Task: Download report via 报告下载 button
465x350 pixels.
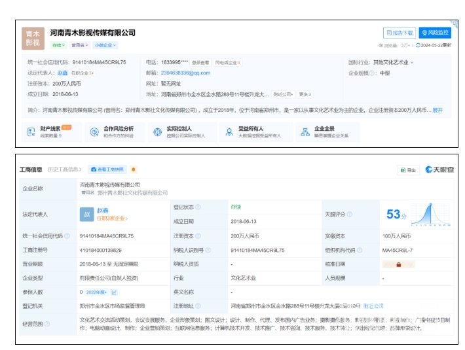Action: click(400, 33)
